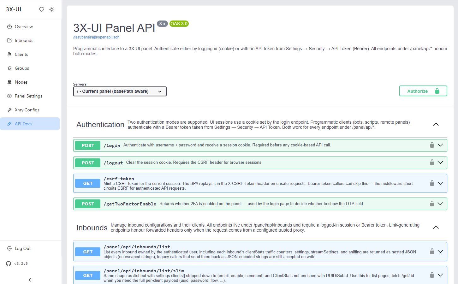
Task: Expand the /getTwoFactorEnable endpoint chevron
Action: pos(440,204)
